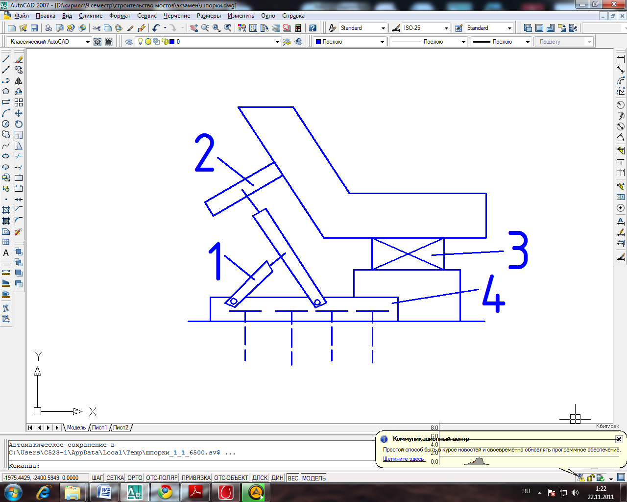Activate the Pan realtime hand tool
The height and width of the screenshot is (502, 627).
[194, 28]
